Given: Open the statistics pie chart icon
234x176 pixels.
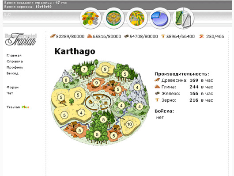Looking at the screenshot, I should (x=159, y=19).
